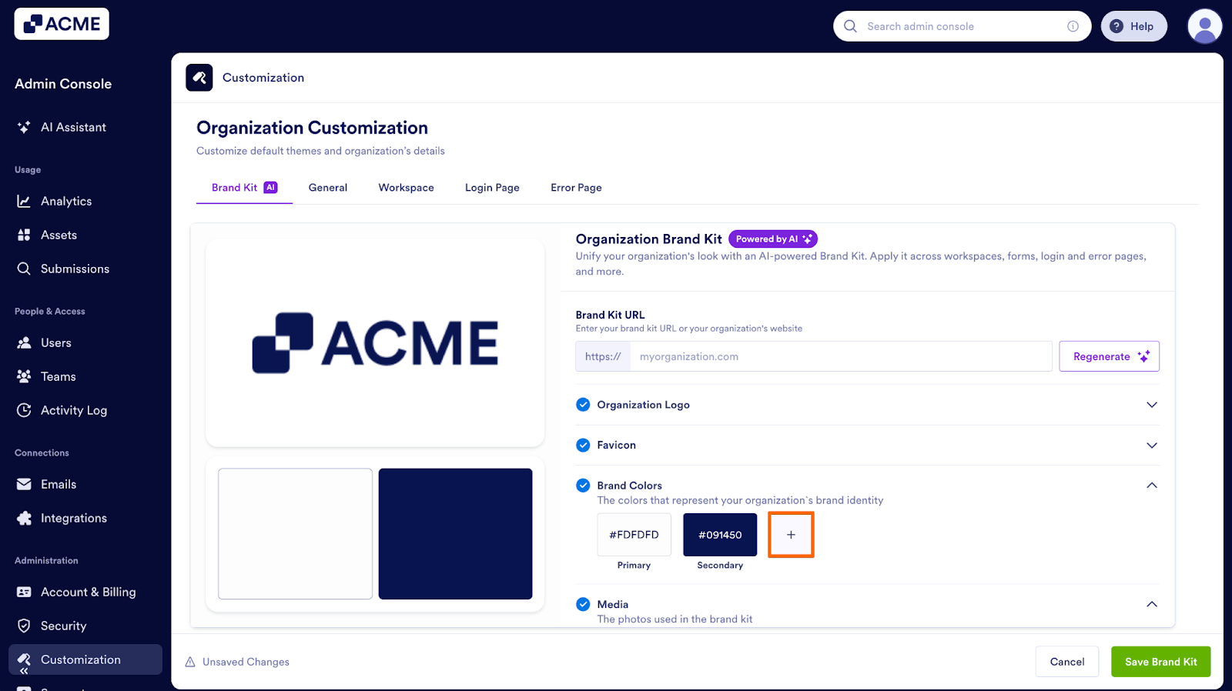1232x691 pixels.
Task: Click the Help question mark icon
Action: pos(1116,26)
